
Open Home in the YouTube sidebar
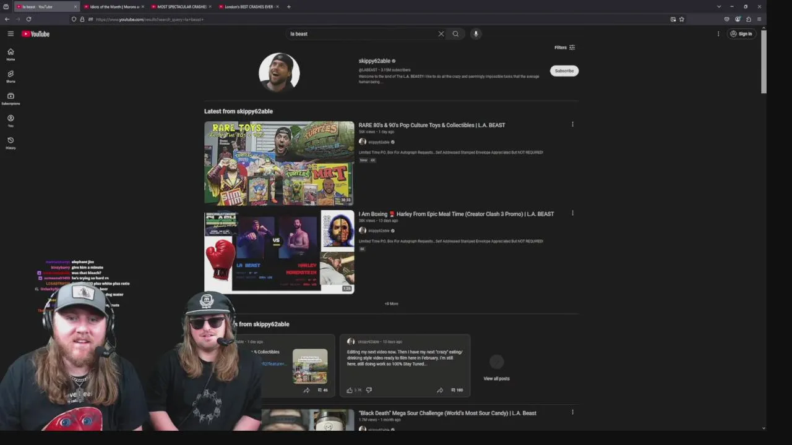(x=11, y=54)
